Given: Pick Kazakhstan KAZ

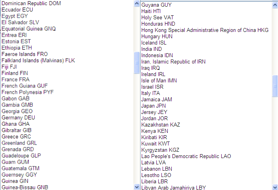Looking at the screenshot, I should [x=160, y=125].
